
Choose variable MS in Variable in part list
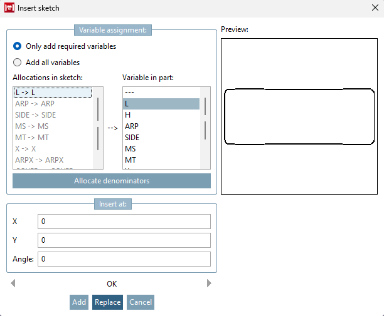coord(161,149)
